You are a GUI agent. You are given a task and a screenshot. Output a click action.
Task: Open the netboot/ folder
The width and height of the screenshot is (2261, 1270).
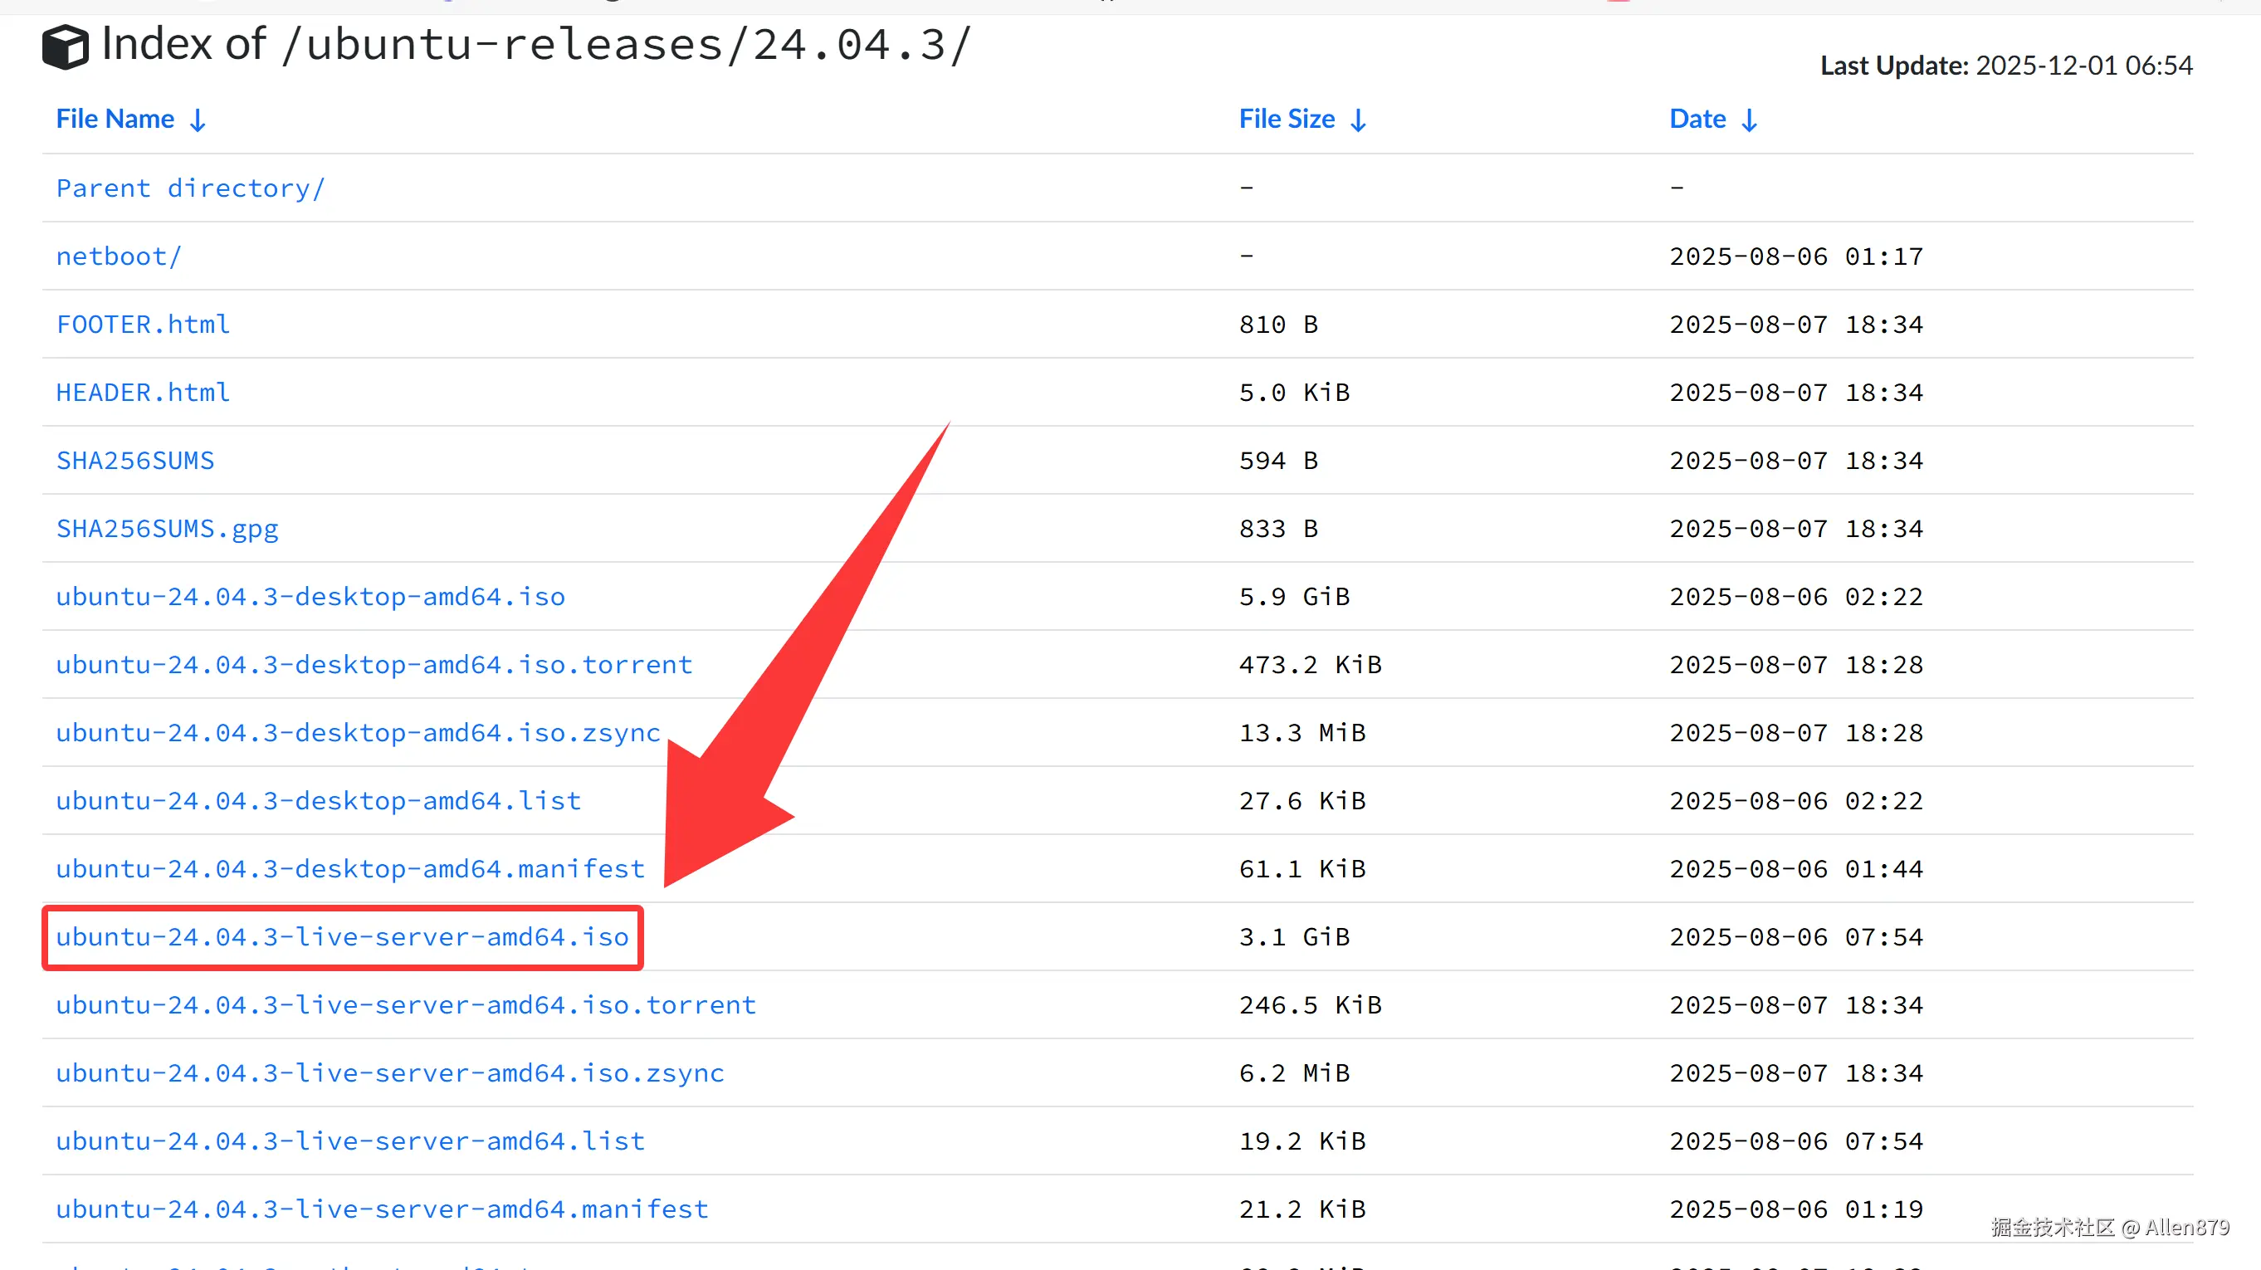coord(119,256)
